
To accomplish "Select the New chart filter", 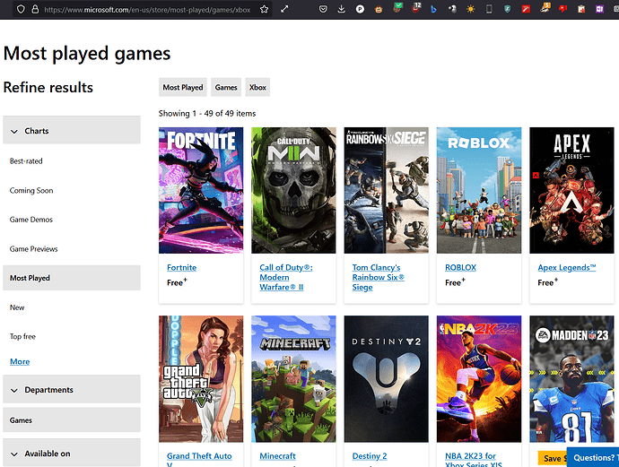I will 17,307.
